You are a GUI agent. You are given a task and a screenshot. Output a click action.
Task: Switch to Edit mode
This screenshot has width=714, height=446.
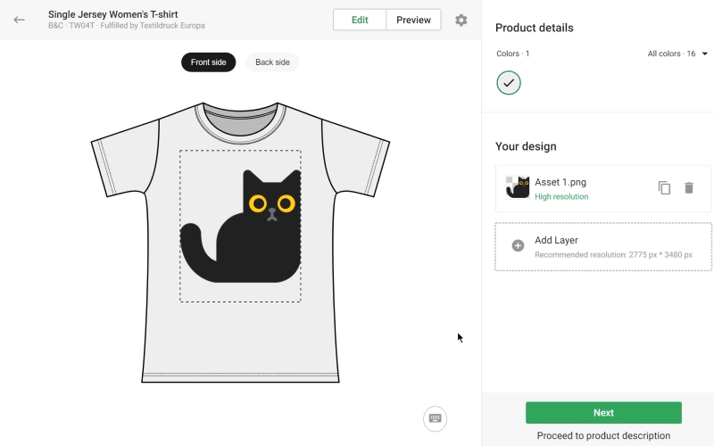pos(360,20)
